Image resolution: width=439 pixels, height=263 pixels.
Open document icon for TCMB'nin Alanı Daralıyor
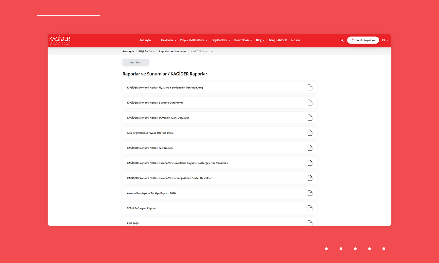click(310, 118)
